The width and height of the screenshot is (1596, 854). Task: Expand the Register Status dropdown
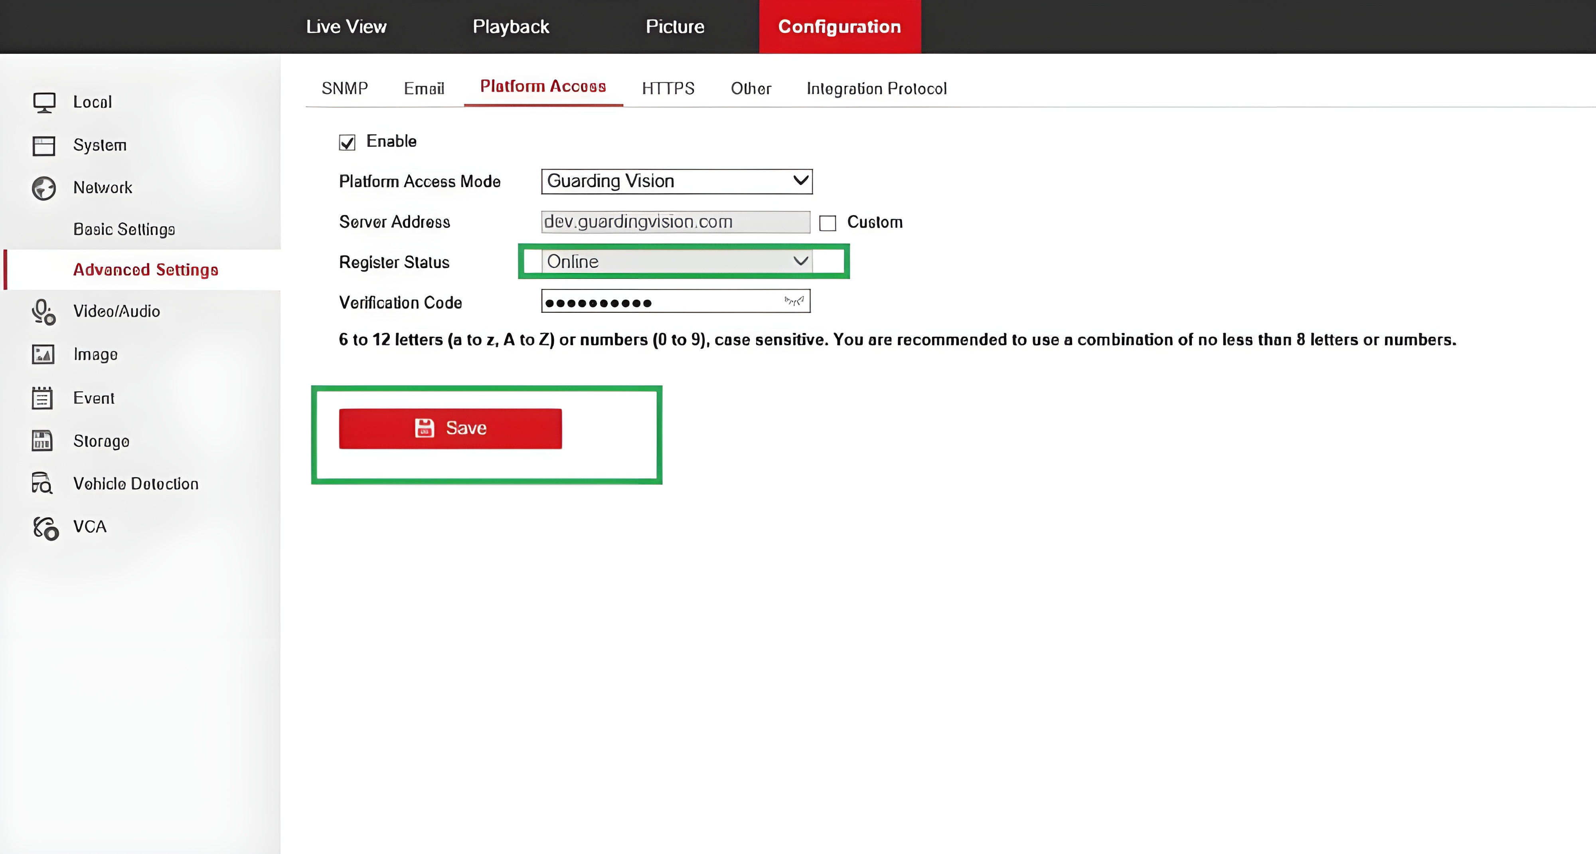coord(677,261)
